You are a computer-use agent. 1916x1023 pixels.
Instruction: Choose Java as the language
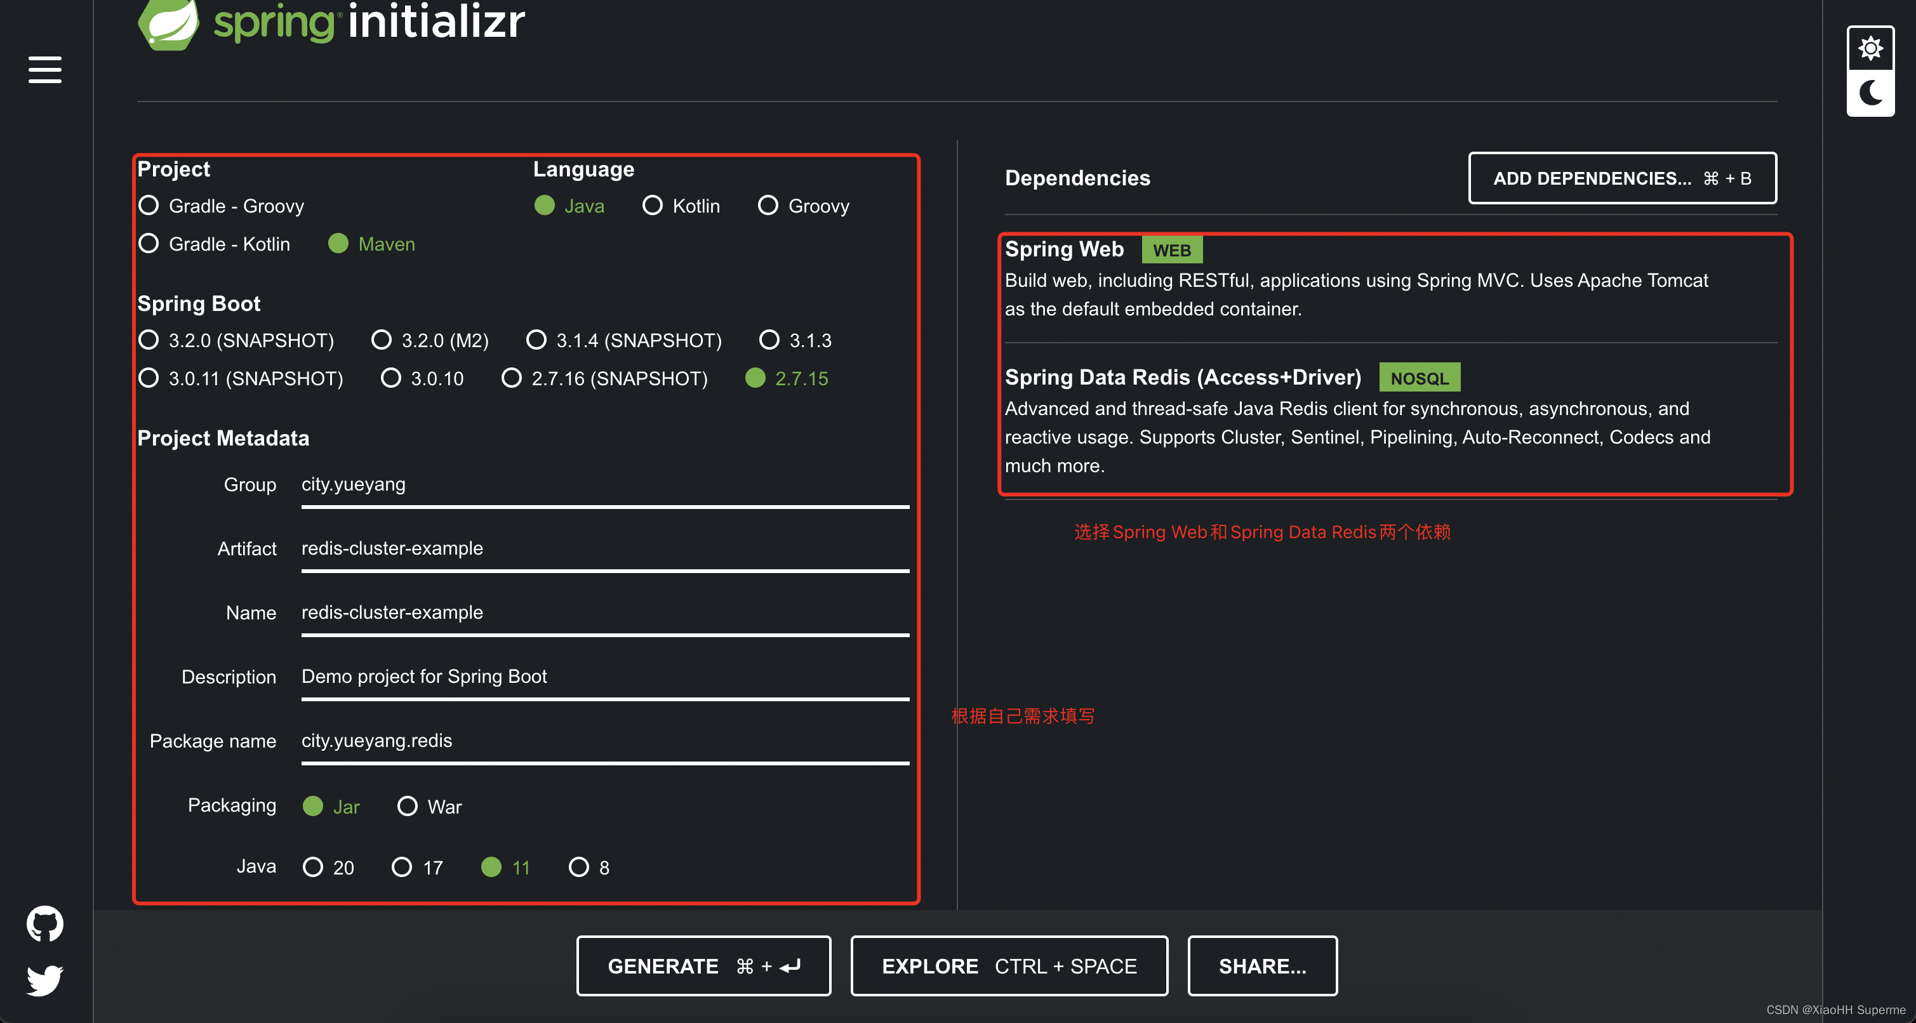[569, 206]
